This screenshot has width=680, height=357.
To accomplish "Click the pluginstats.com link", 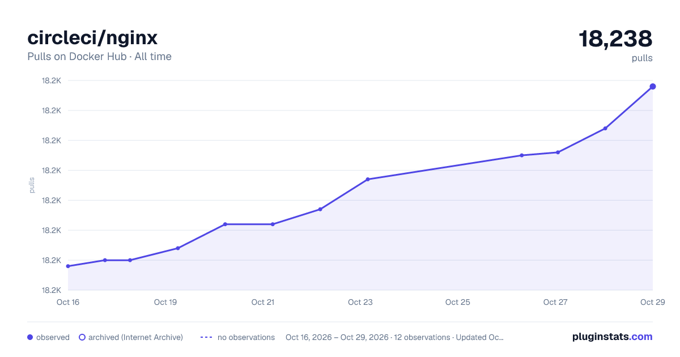I will tap(612, 337).
